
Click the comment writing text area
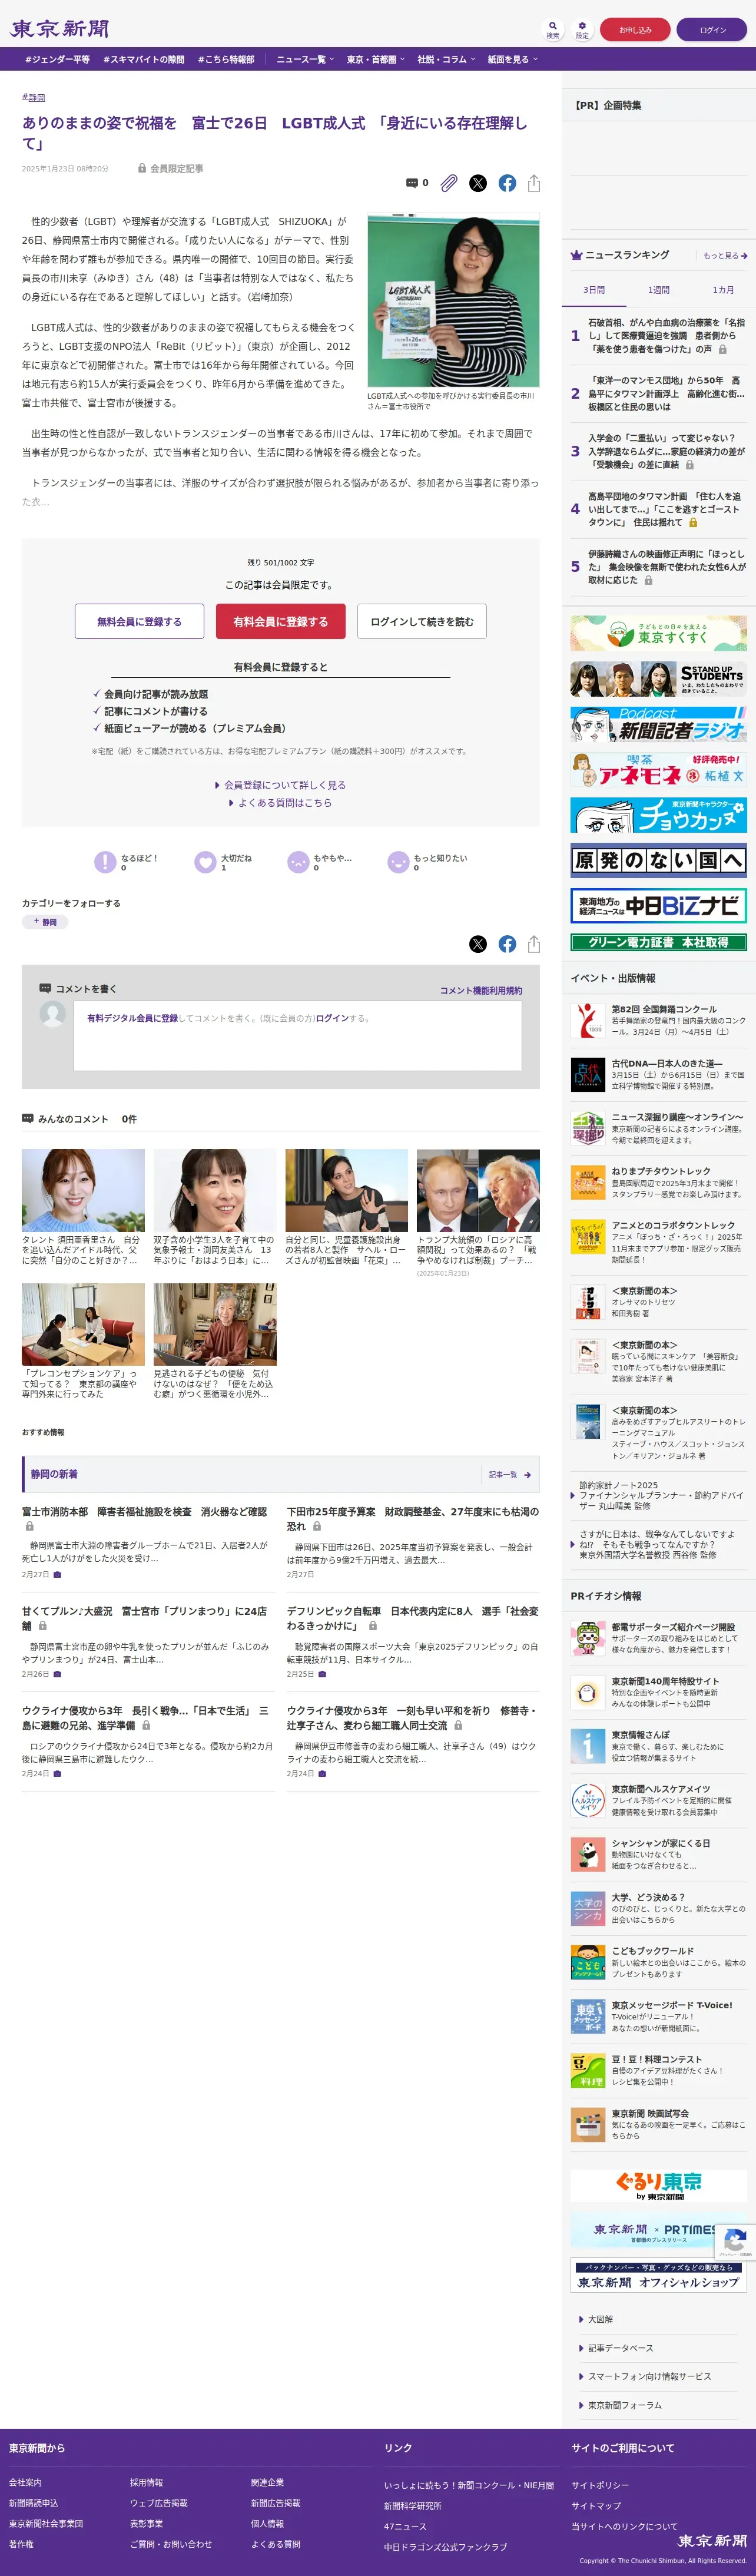pyautogui.click(x=297, y=1036)
